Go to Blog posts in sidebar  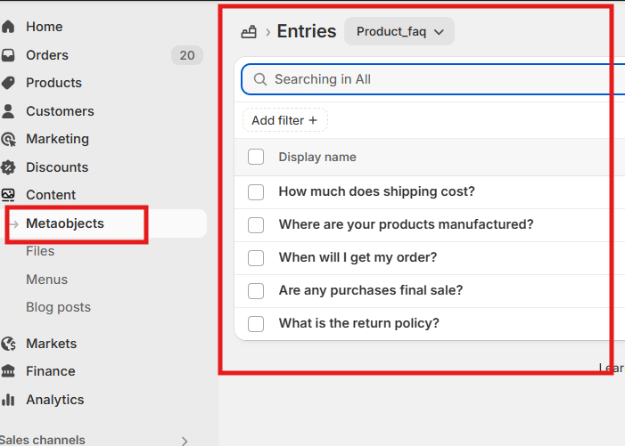[x=58, y=307]
